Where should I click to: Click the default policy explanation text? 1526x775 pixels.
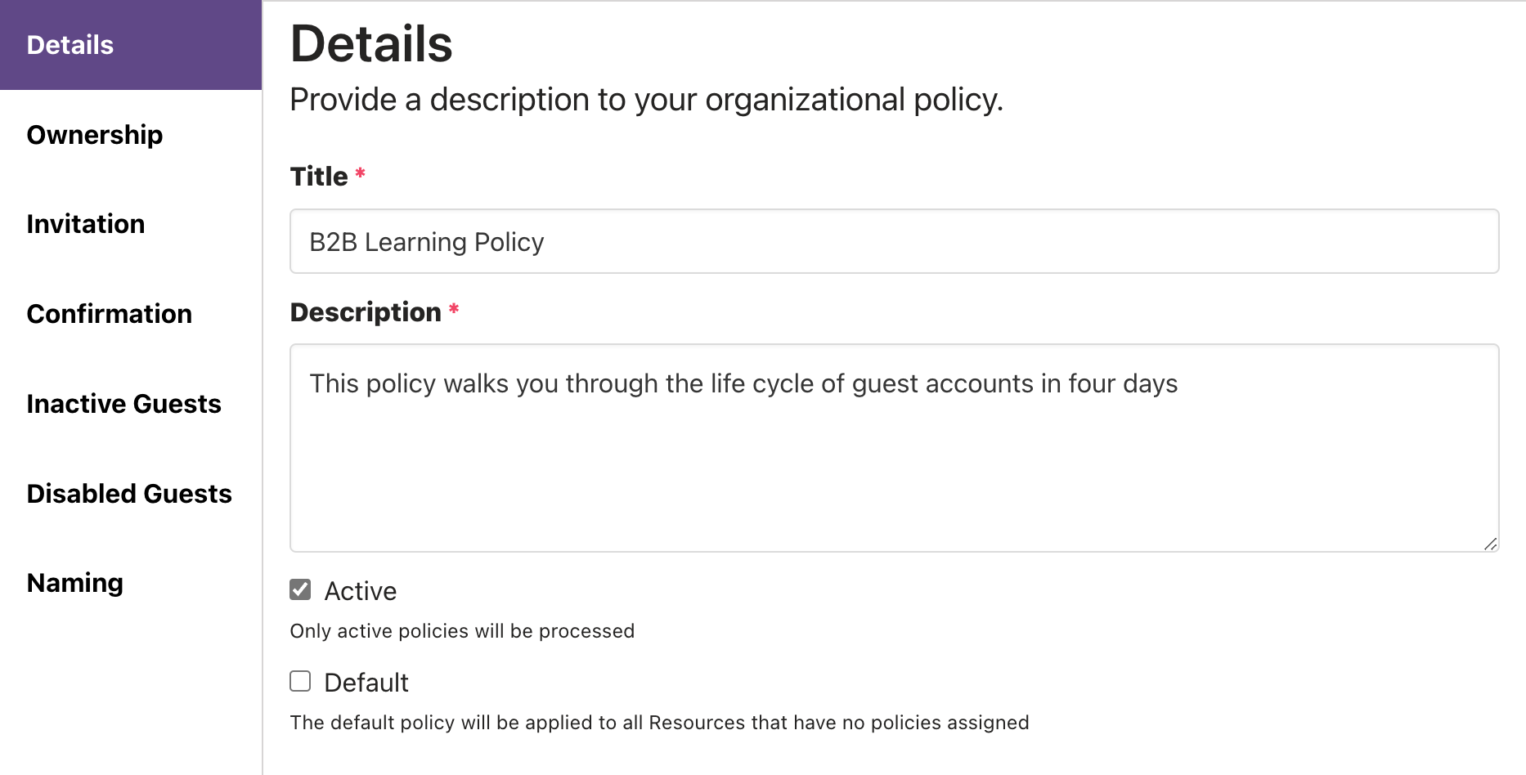tap(659, 722)
